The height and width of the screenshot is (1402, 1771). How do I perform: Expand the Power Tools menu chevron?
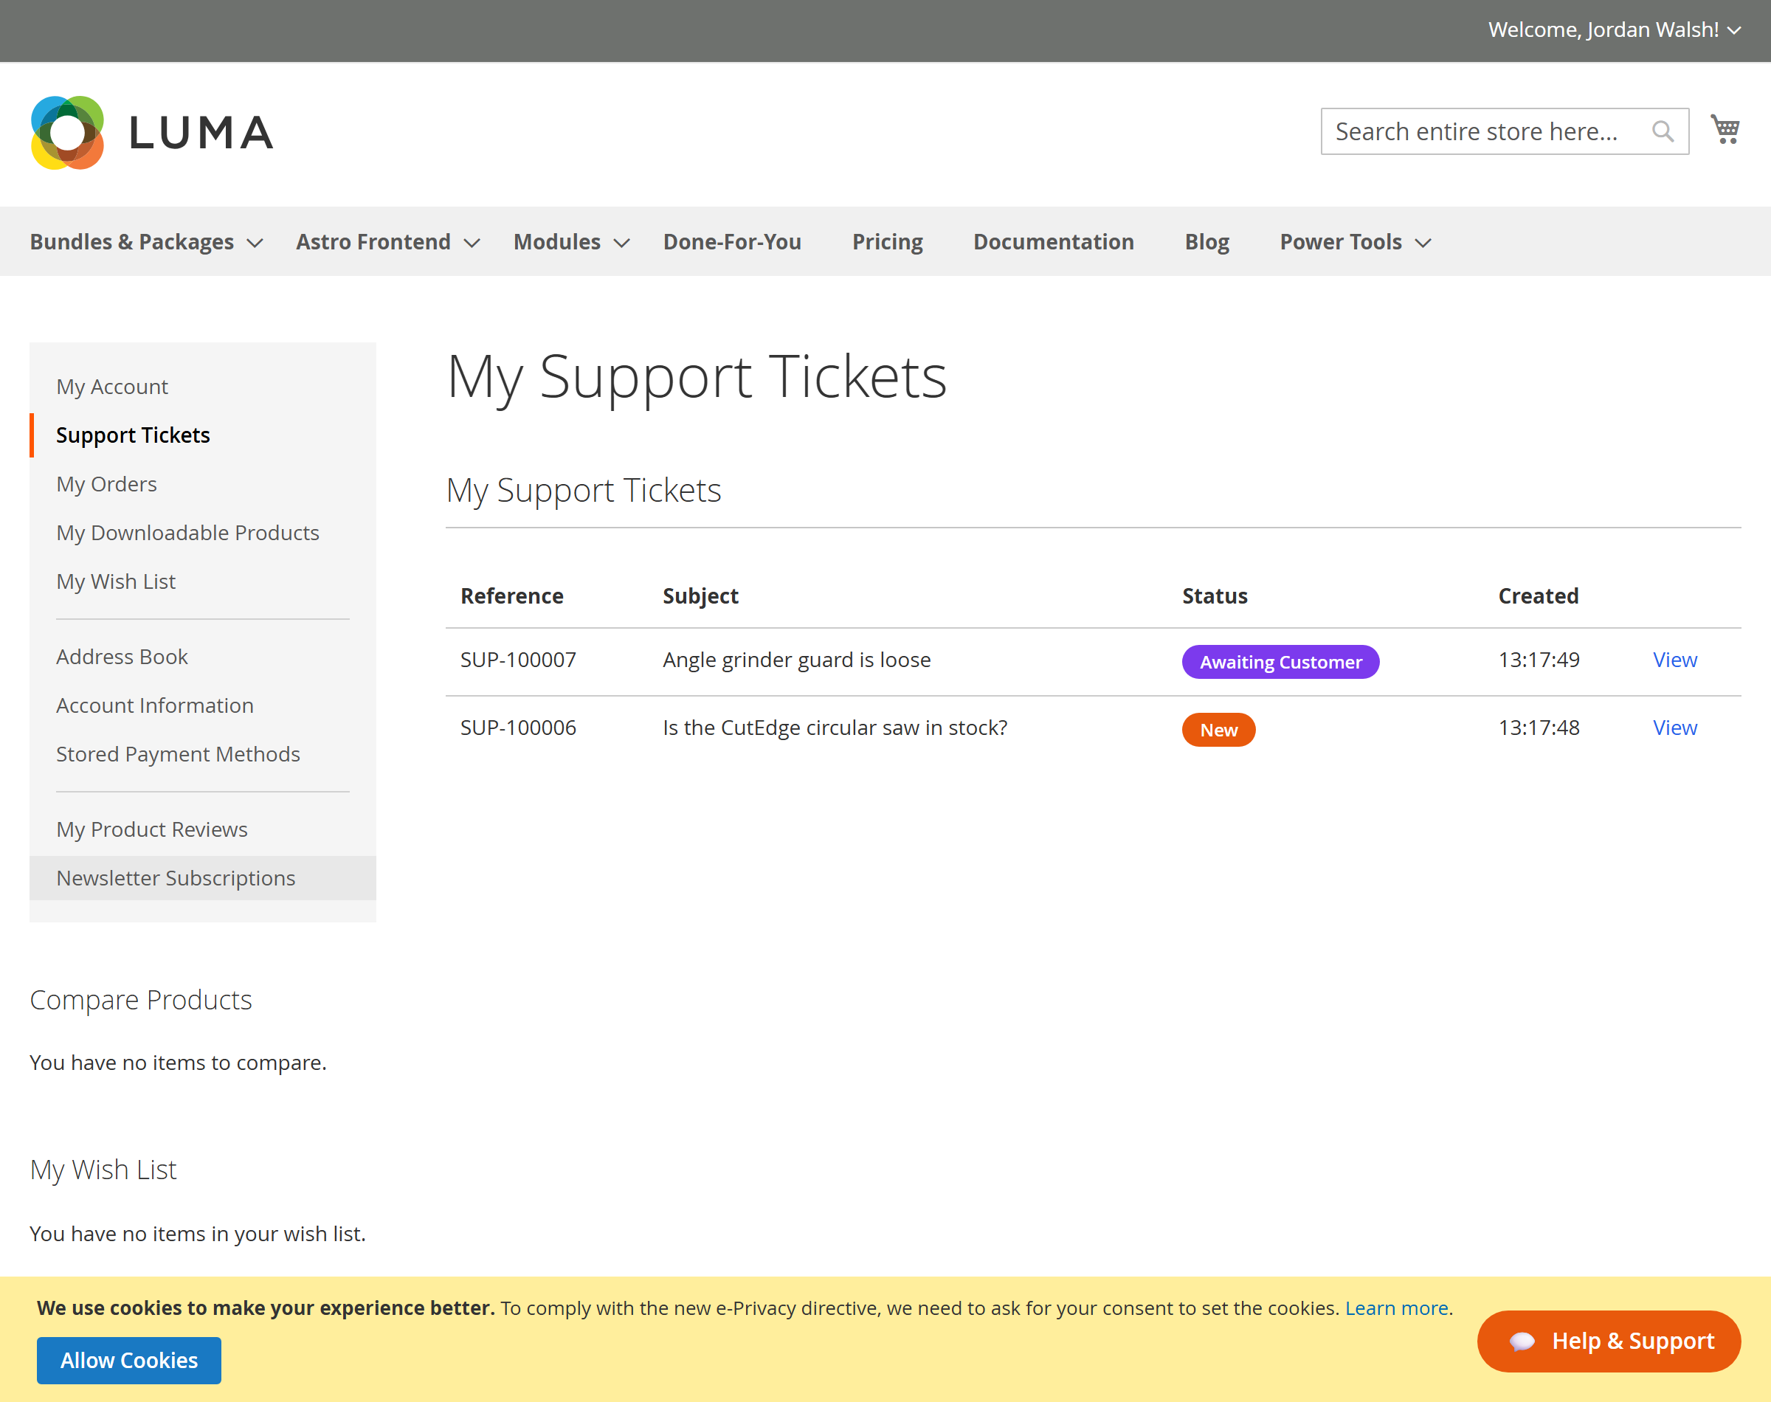(x=1423, y=243)
